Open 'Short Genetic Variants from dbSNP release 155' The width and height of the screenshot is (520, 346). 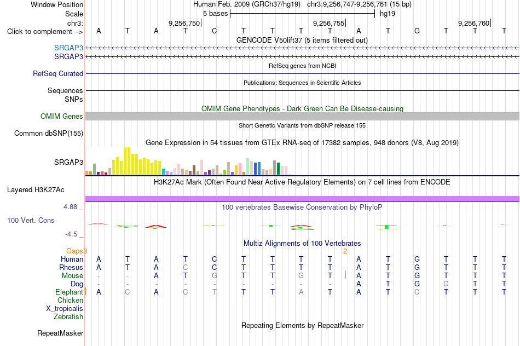[302, 125]
